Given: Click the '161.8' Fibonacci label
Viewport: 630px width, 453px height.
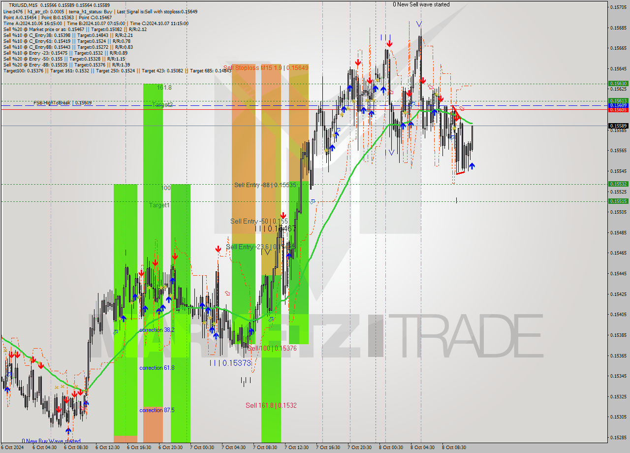Looking at the screenshot, I should click(x=164, y=87).
